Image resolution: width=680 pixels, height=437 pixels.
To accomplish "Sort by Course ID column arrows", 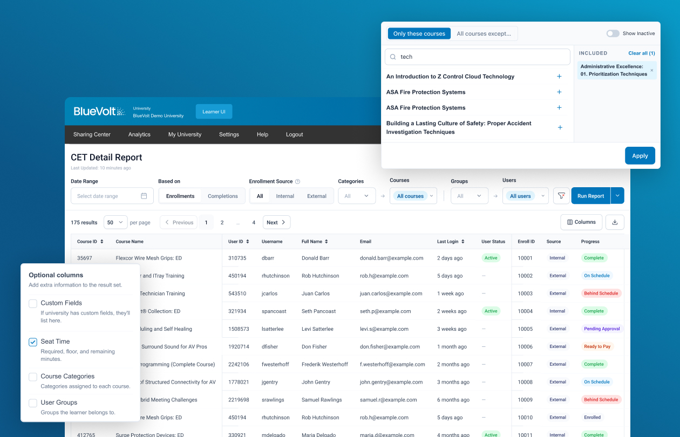I will (101, 242).
